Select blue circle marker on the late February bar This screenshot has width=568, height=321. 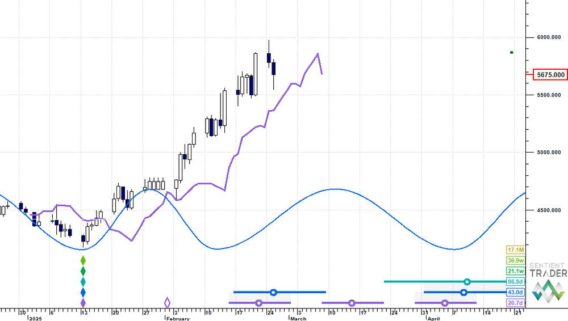click(x=274, y=292)
